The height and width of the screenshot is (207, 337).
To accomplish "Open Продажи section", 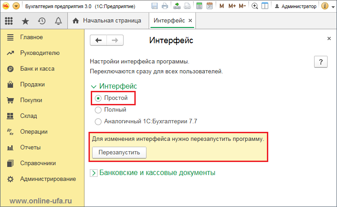I will 42,84.
